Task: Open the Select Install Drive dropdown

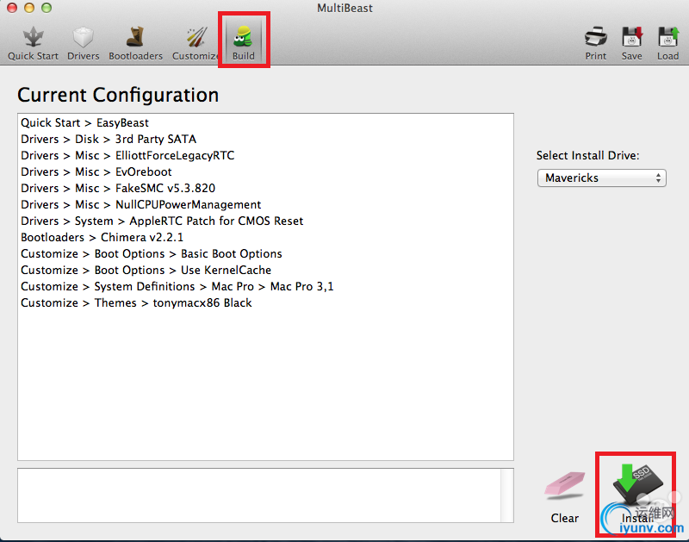Action: pyautogui.click(x=601, y=178)
